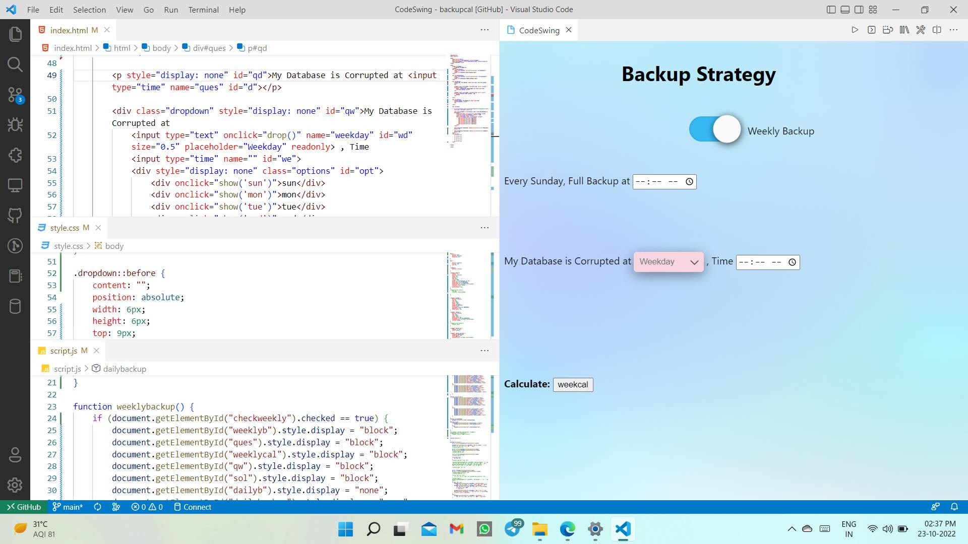Click the Open Console terminal icon
Screen dimensions: 968x544
pyautogui.click(x=871, y=30)
